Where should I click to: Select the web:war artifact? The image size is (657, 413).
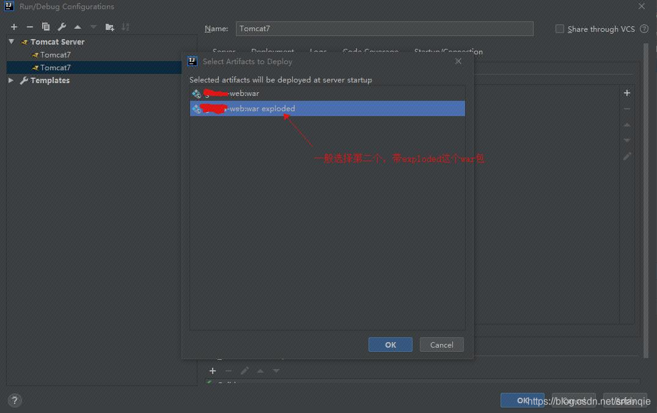pyautogui.click(x=327, y=93)
